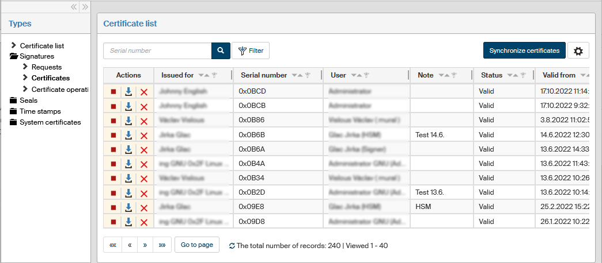
Task: Click the download icon for certificate 0x09E8
Action: [x=128, y=207]
